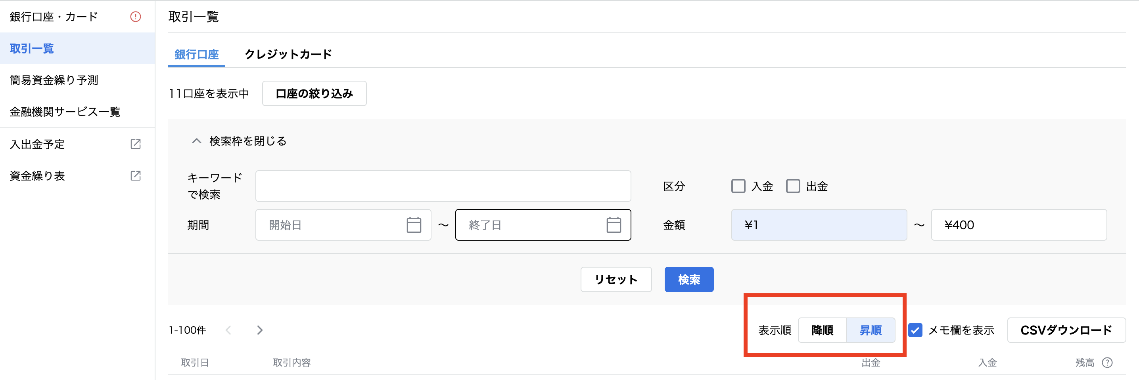Open 簡易資金繰り予測 from the sidebar
Viewport: 1139px width, 380px height.
[77, 80]
